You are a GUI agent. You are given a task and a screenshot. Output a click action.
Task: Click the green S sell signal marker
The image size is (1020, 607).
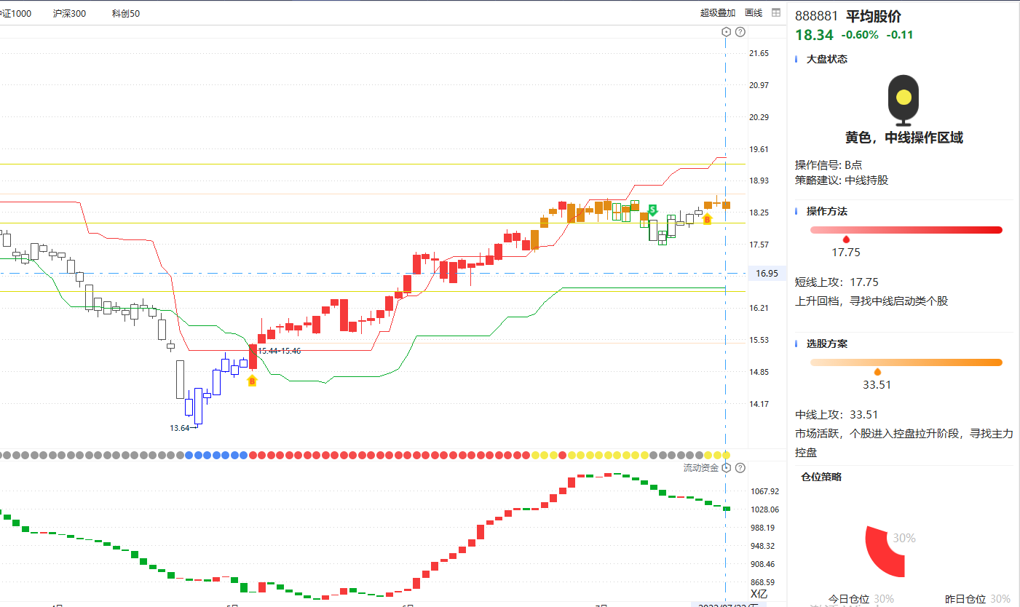[x=653, y=210]
